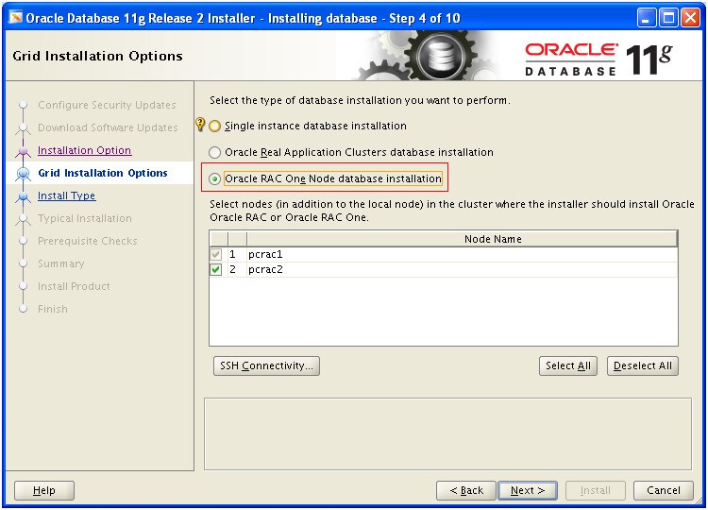Open SSH Connectivity settings
708x510 pixels.
pyautogui.click(x=266, y=365)
